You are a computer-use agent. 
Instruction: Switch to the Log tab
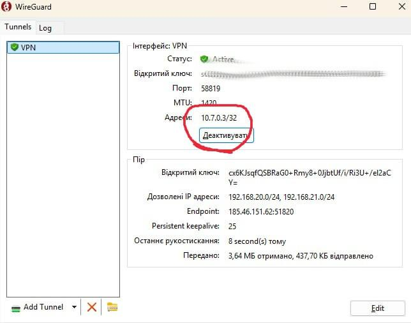[45, 27]
